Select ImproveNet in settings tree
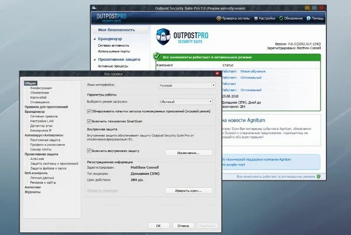The image size is (351, 235). [38, 97]
